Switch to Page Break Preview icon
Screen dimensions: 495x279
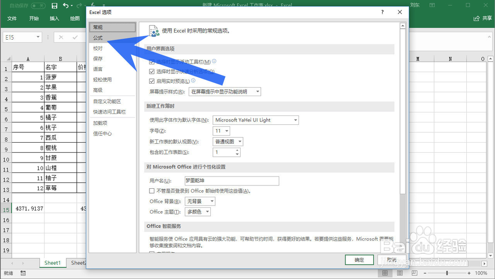414,273
